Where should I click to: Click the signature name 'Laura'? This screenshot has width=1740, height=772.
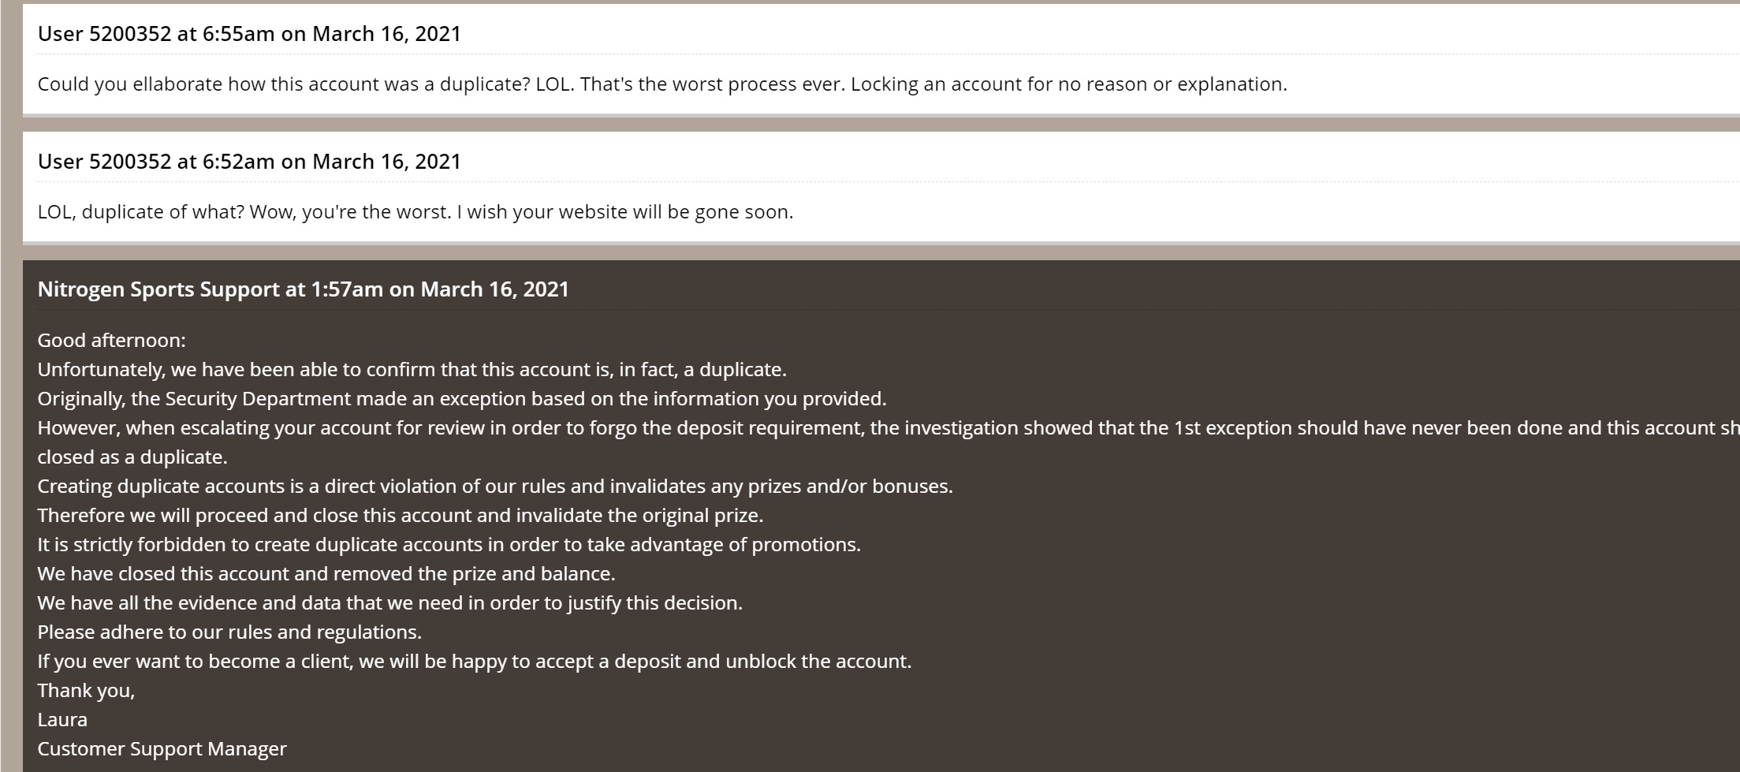click(x=62, y=720)
